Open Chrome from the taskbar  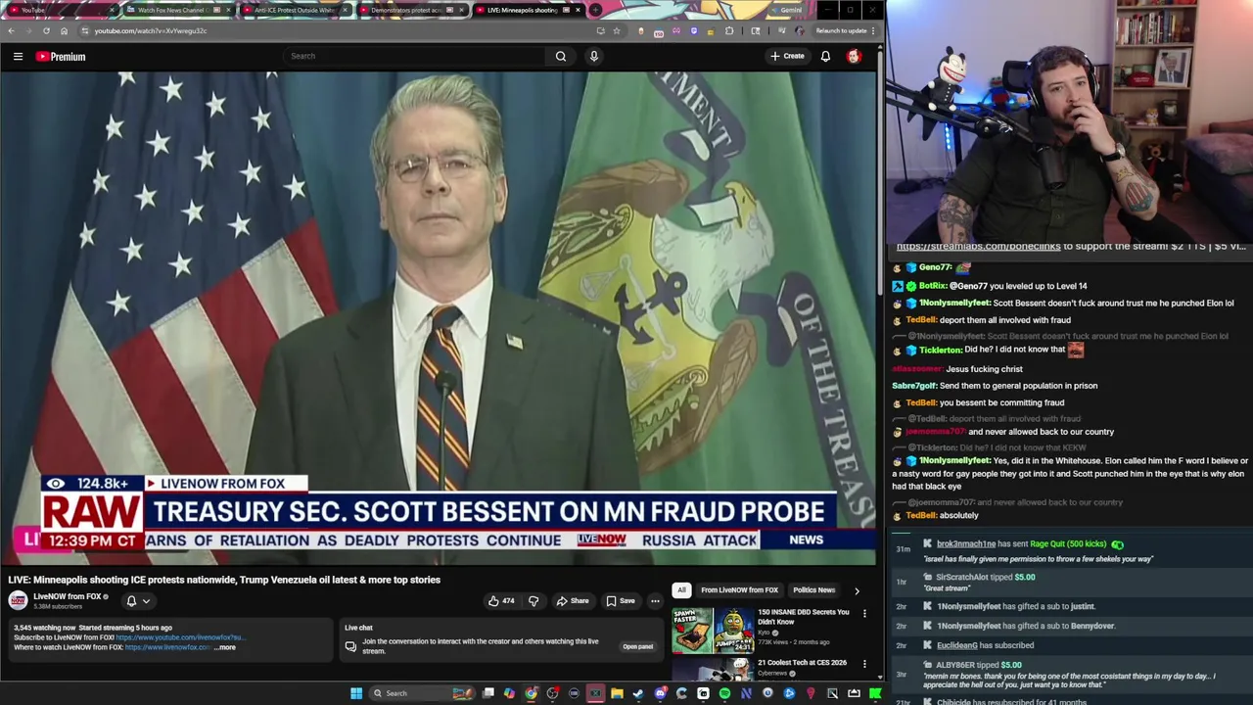tap(531, 693)
